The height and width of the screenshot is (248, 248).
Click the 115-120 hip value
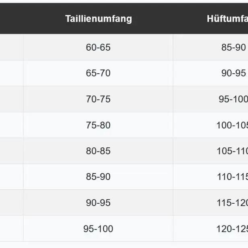[x=232, y=203]
